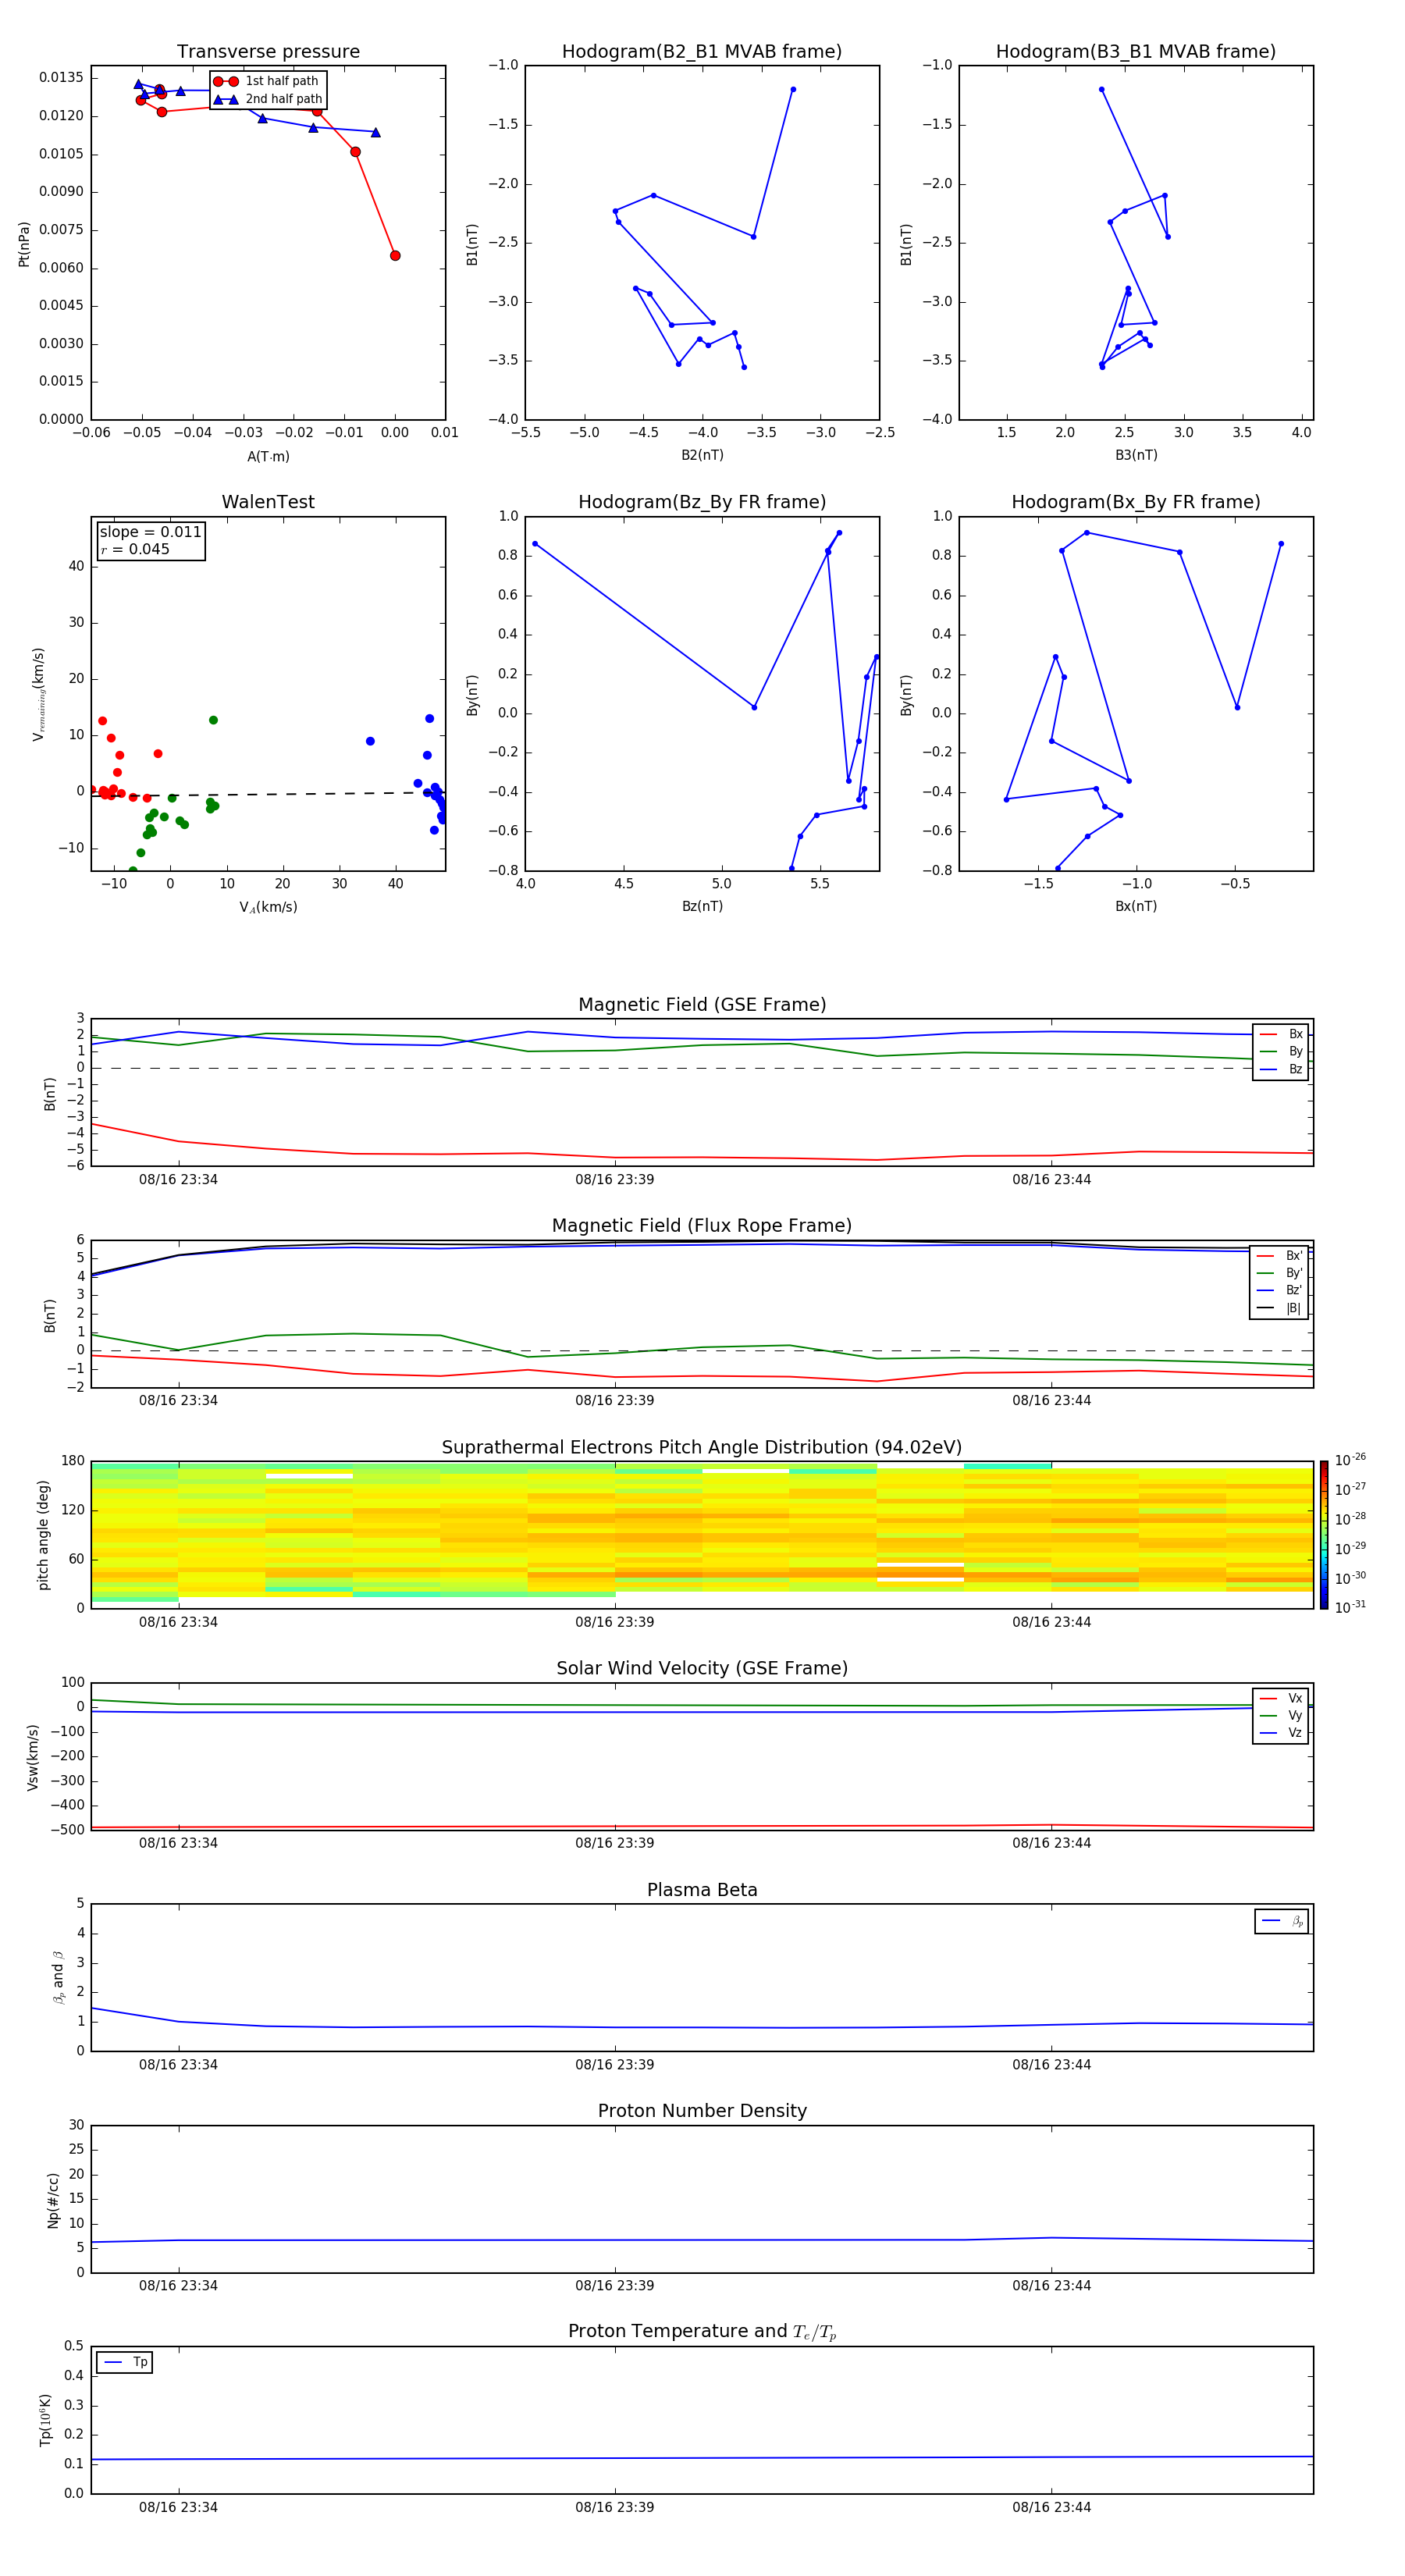Select 'Vy' in solar wind velocity legend
Screen dimensions: 1405x2576
click(x=1281, y=1715)
